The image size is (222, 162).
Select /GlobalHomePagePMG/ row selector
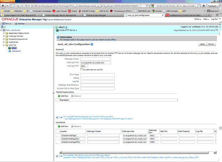(57, 142)
